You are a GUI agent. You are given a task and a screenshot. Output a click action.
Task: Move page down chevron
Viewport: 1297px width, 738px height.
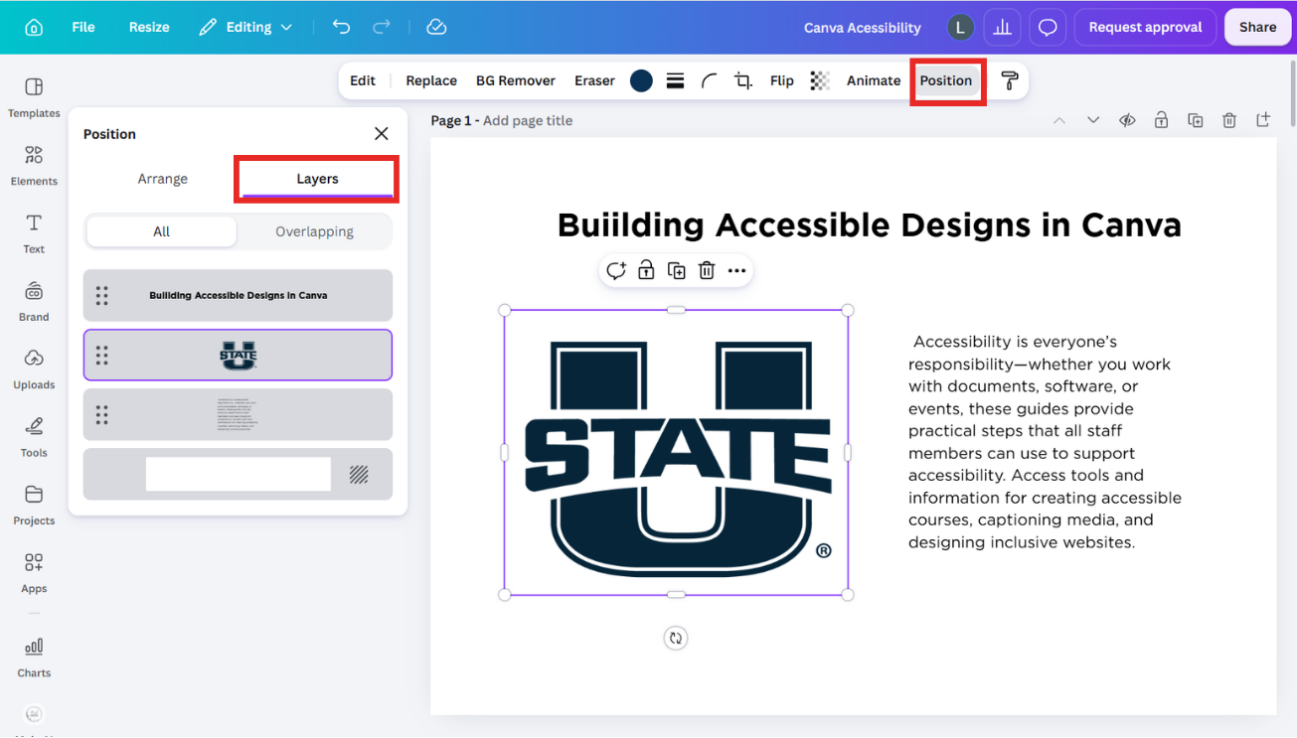click(1093, 120)
